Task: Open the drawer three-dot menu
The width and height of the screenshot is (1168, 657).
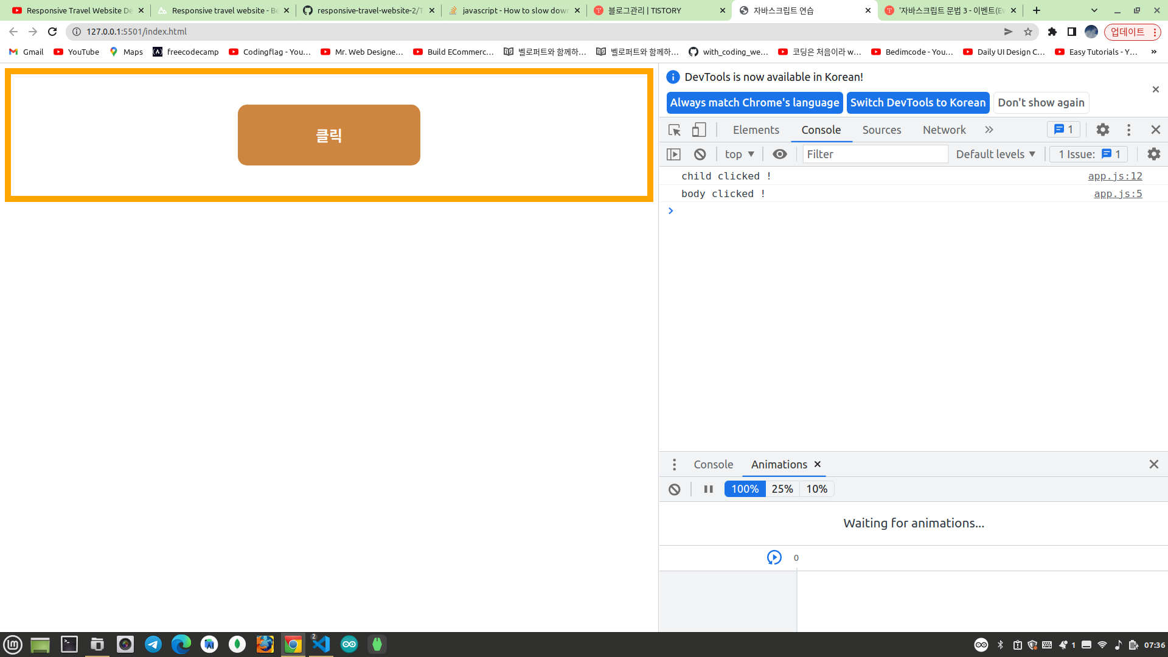Action: (674, 465)
